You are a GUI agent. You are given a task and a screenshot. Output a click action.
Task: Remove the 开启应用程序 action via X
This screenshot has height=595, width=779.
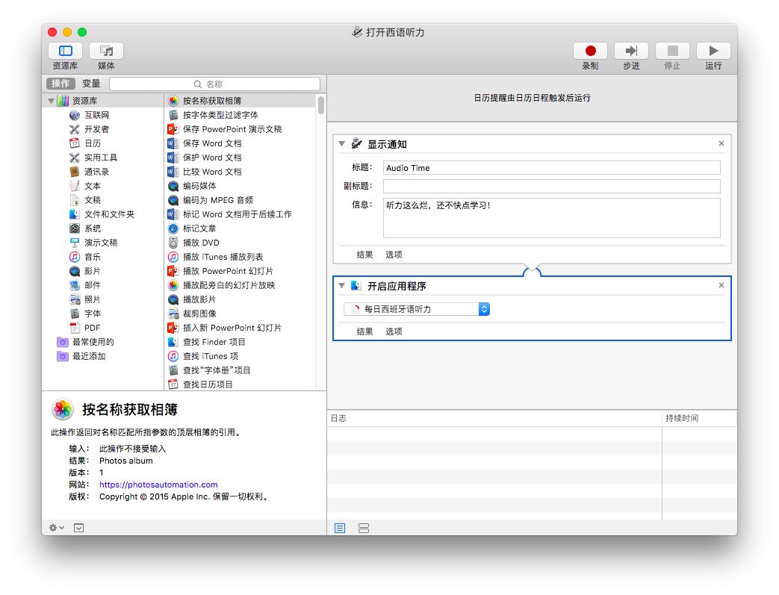point(721,285)
